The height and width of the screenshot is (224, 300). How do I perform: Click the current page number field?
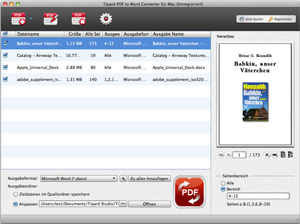[239, 155]
